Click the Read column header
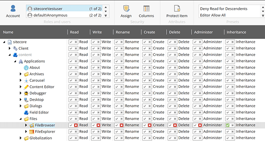The image size is (265, 141). point(74,32)
